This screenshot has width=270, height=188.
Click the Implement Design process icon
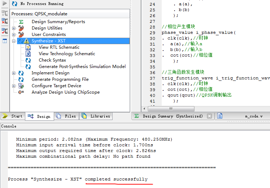pyautogui.click(x=21, y=73)
